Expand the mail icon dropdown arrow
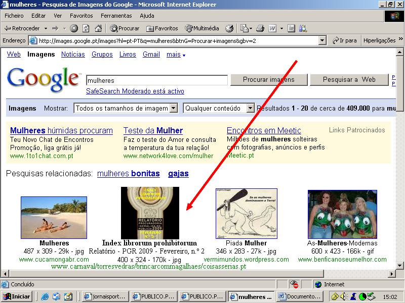Image resolution: width=405 pixels, height=303 pixels. (x=251, y=28)
